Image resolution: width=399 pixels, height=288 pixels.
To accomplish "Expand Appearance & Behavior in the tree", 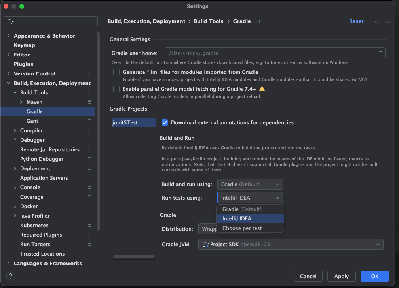I will [9, 36].
